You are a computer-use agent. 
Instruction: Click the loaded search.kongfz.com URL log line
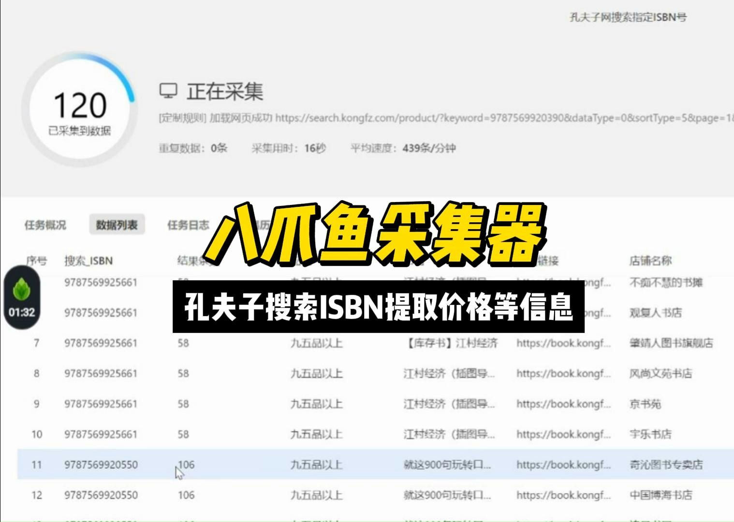pos(446,118)
